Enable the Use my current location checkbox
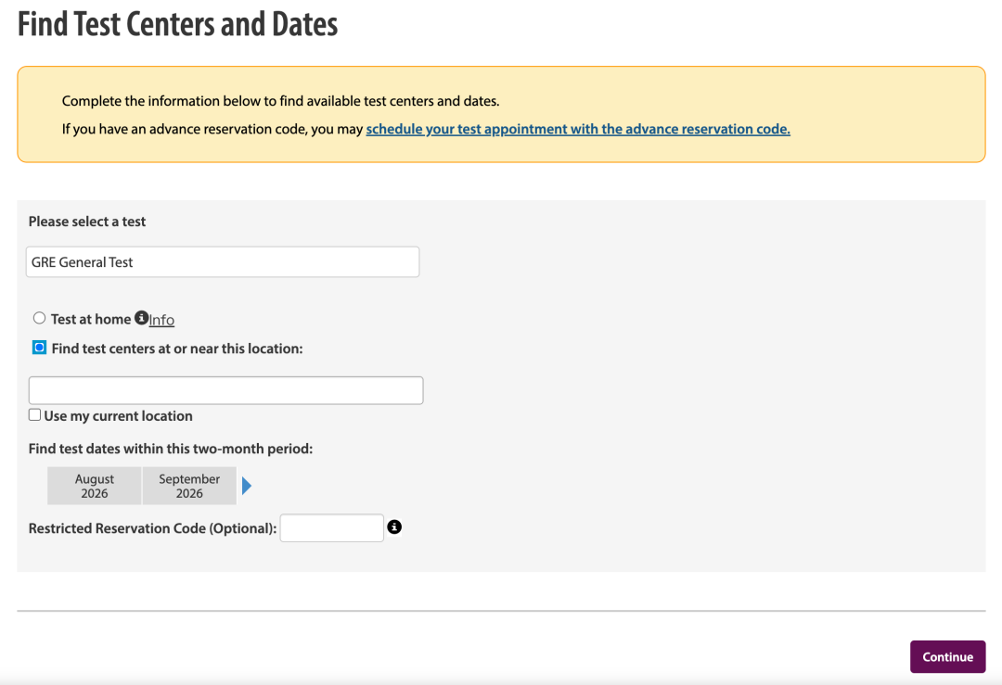Image resolution: width=1002 pixels, height=685 pixels. (34, 415)
